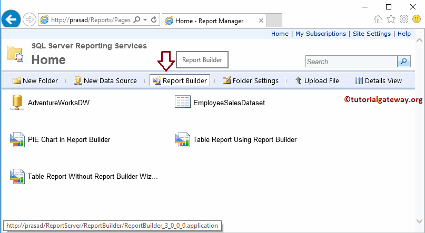425x233 pixels.
Task: Maximize the browser window
Action: pyautogui.click(x=389, y=7)
